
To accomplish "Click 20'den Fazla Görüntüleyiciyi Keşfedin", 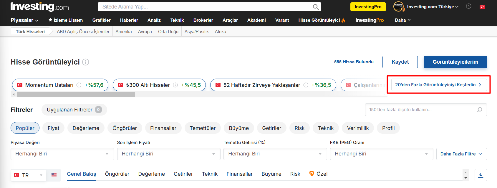I will (x=438, y=85).
